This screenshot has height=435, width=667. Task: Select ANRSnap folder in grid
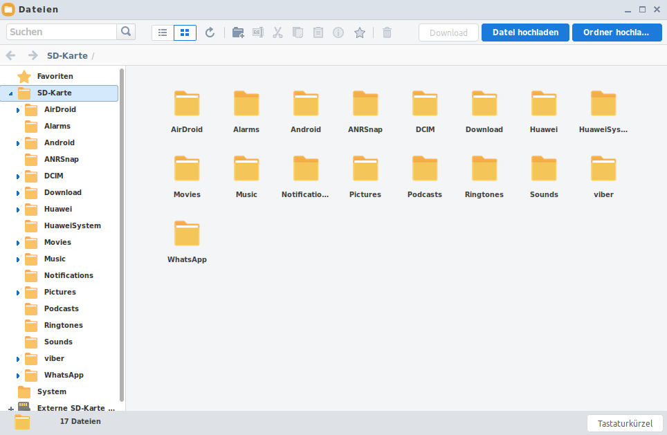click(x=365, y=111)
